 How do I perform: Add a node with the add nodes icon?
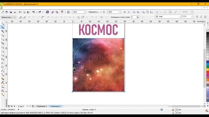20,17
